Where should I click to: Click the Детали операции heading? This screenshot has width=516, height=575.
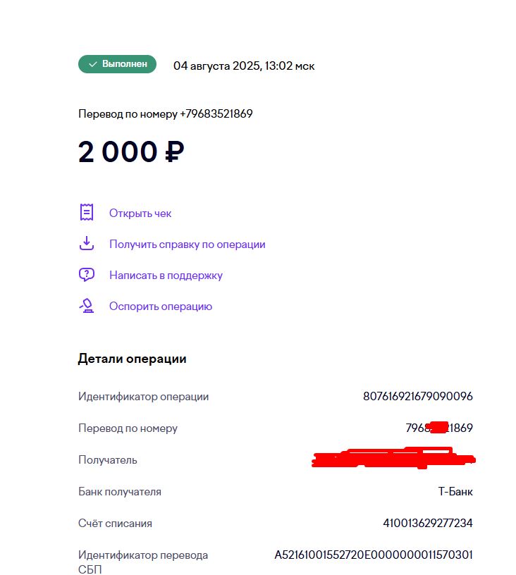tap(132, 359)
